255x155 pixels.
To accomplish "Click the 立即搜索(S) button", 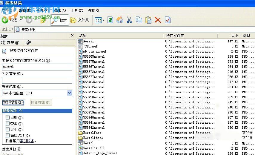I will (x=13, y=102).
